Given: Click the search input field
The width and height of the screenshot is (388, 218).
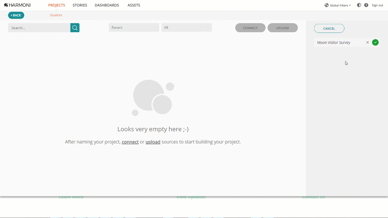Looking at the screenshot, I should (x=38, y=27).
